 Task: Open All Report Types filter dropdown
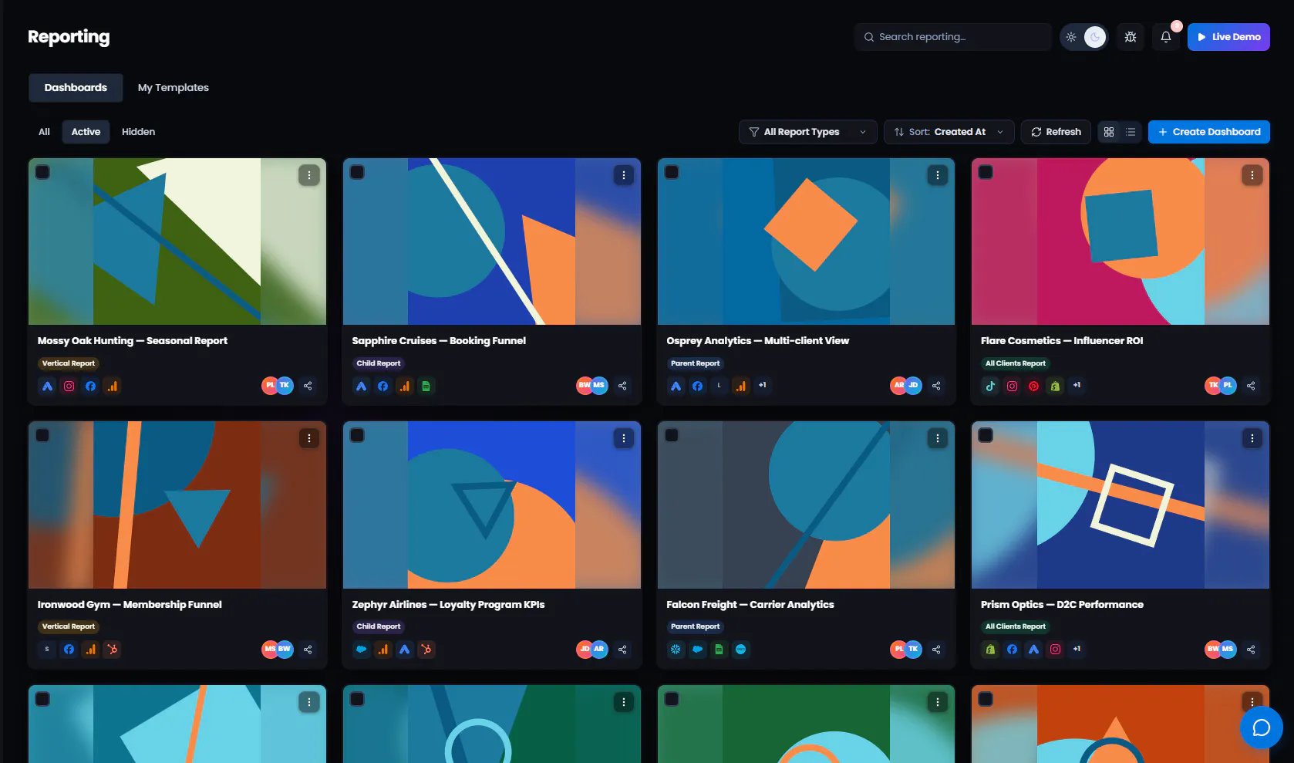coord(807,132)
